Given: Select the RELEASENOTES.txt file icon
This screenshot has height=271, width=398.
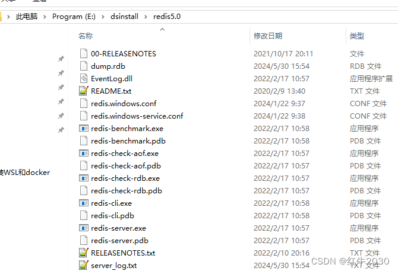Looking at the screenshot, I should (84, 253).
